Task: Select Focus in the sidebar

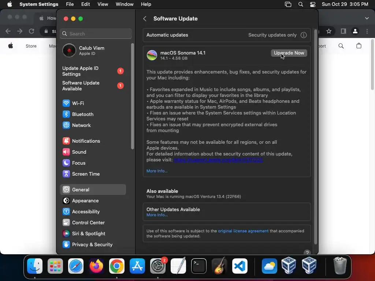Action: [x=93, y=163]
